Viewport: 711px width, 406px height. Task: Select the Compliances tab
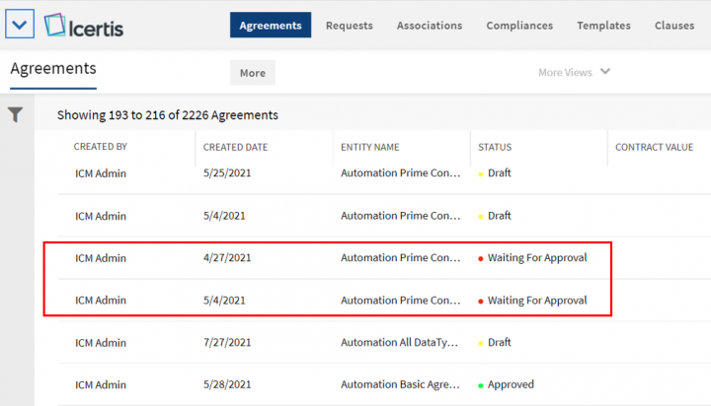[519, 26]
